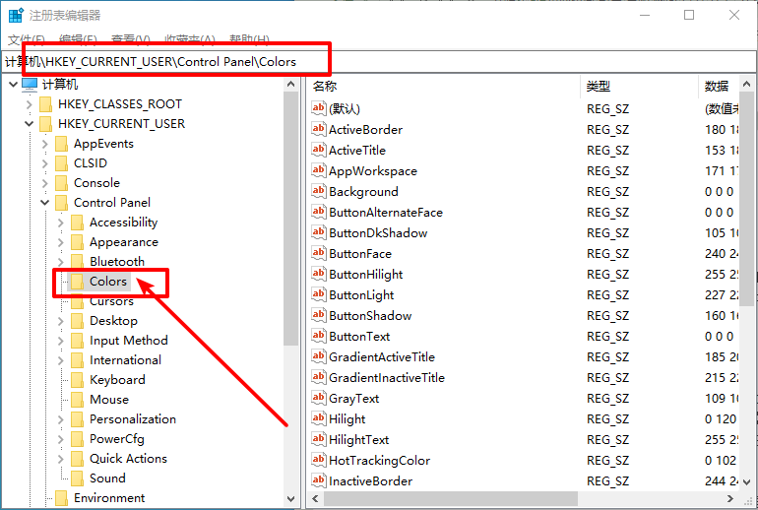Select the ButtonDkShadow value
758x510 pixels.
pyautogui.click(x=378, y=233)
